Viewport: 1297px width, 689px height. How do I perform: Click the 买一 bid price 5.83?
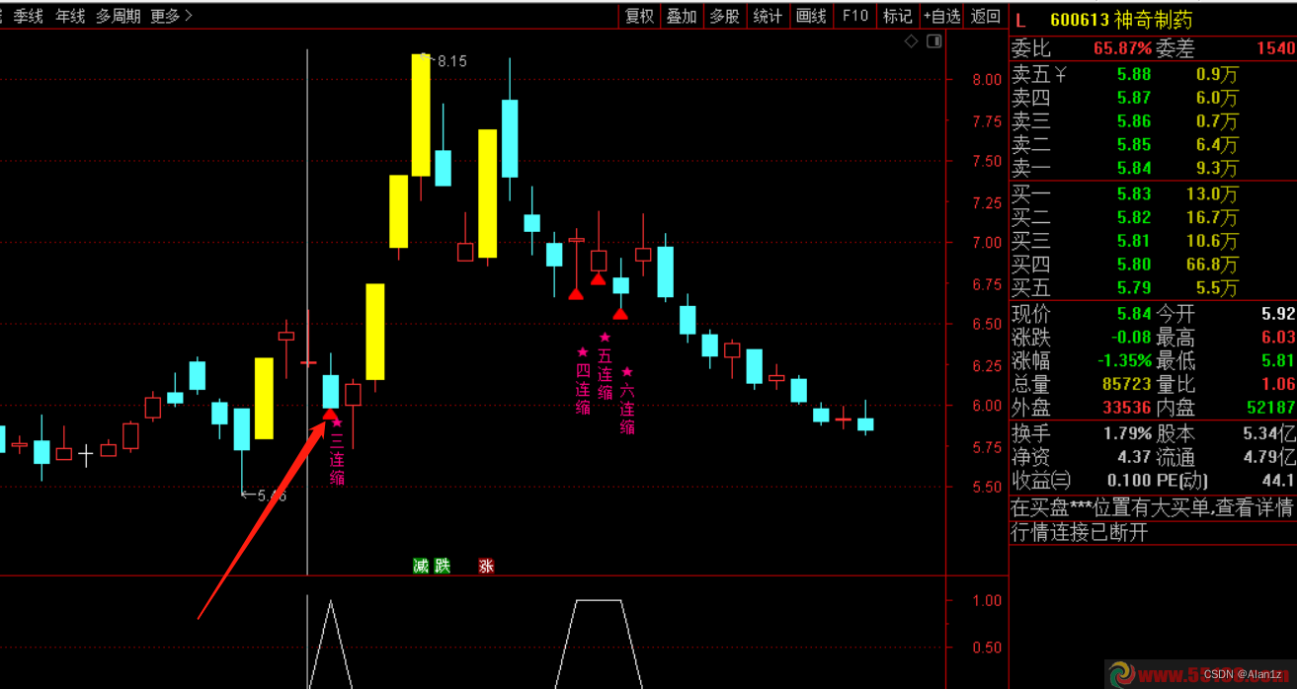coord(1134,194)
